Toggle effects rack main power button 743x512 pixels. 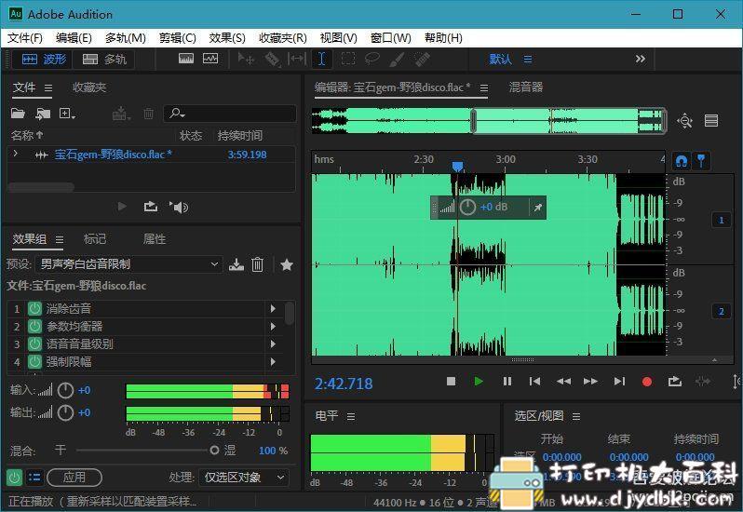pos(14,478)
